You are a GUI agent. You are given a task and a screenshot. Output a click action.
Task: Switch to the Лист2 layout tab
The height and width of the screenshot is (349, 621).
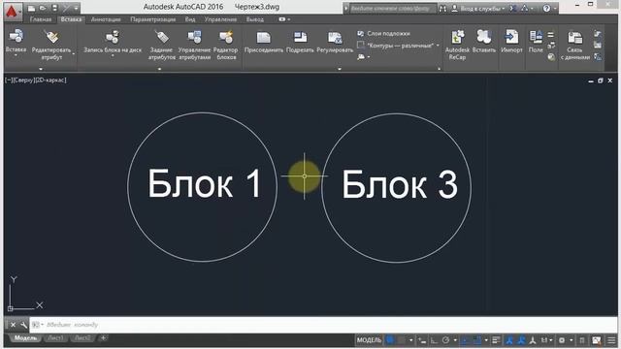coord(82,338)
